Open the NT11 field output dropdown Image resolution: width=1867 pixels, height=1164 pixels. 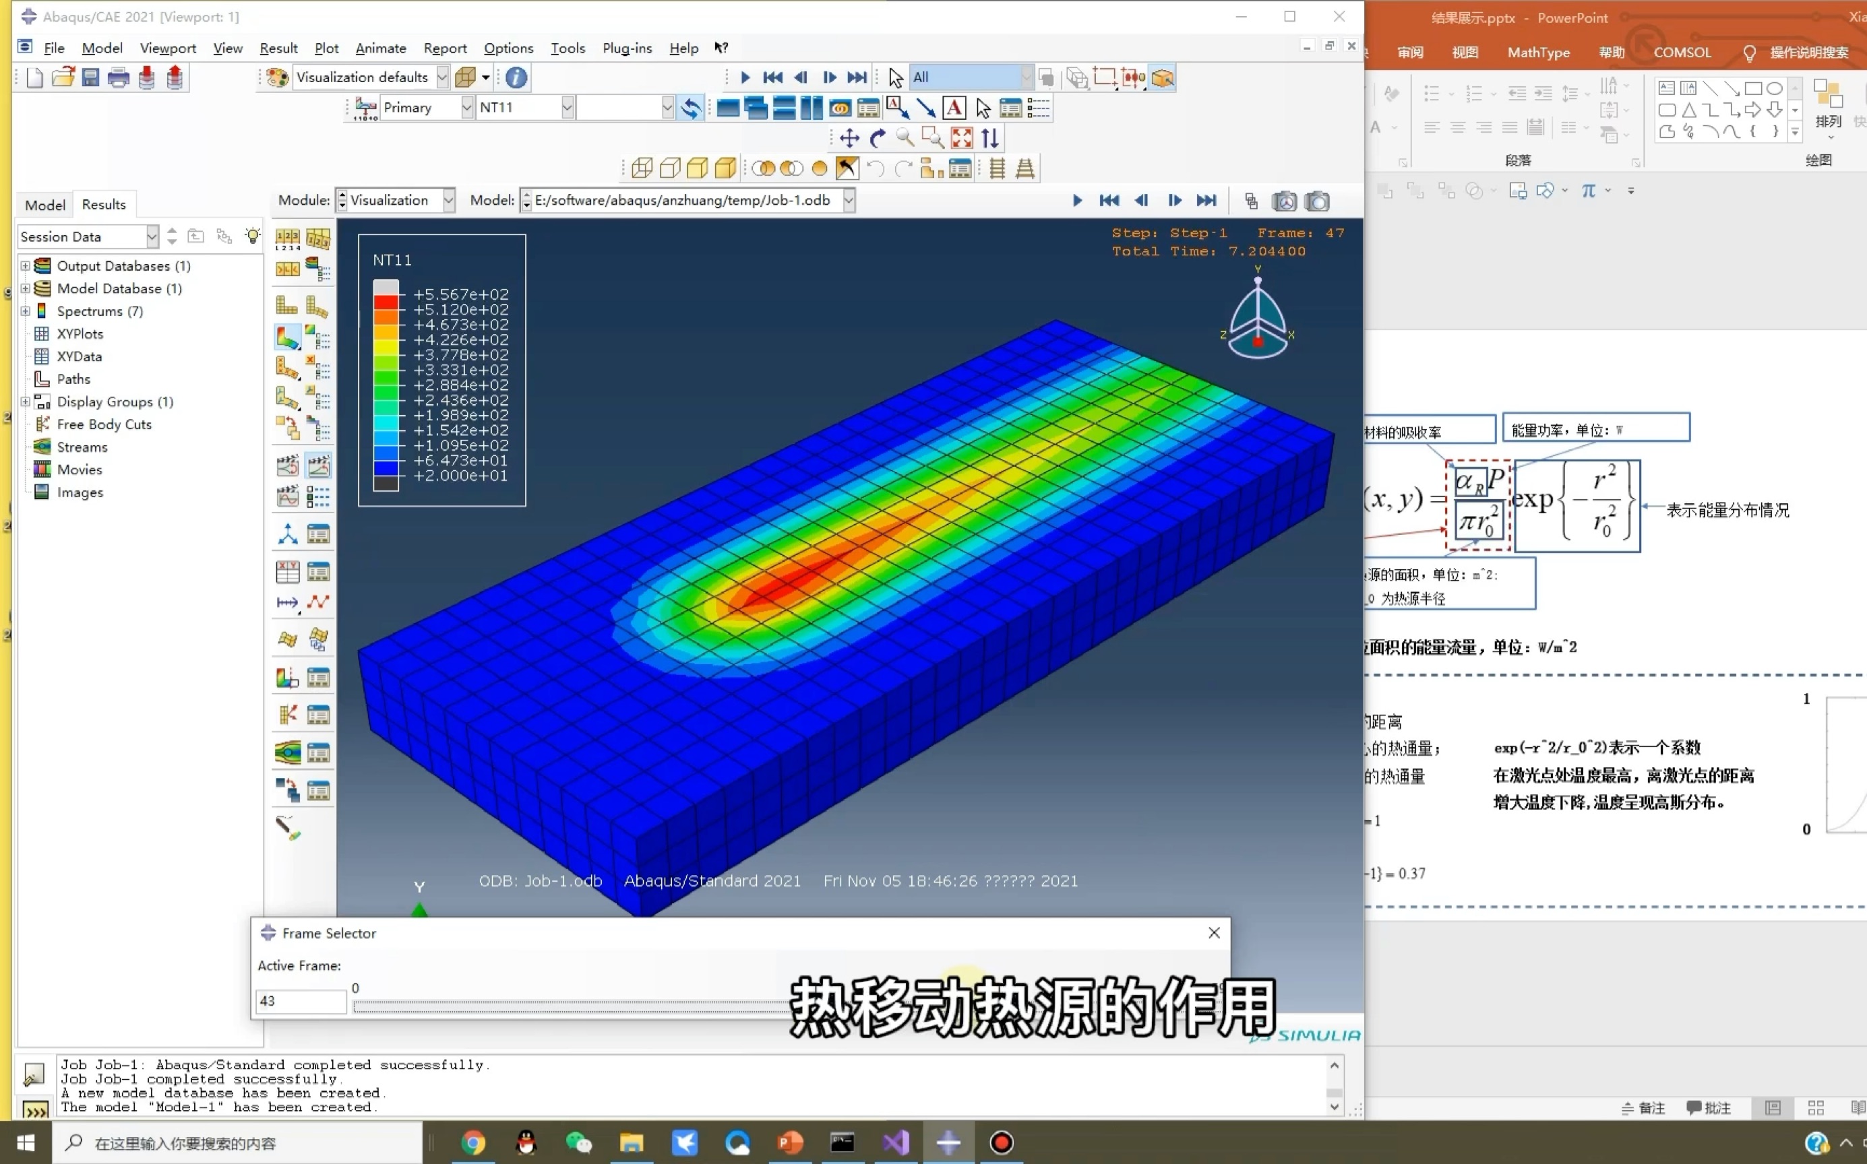click(x=568, y=107)
